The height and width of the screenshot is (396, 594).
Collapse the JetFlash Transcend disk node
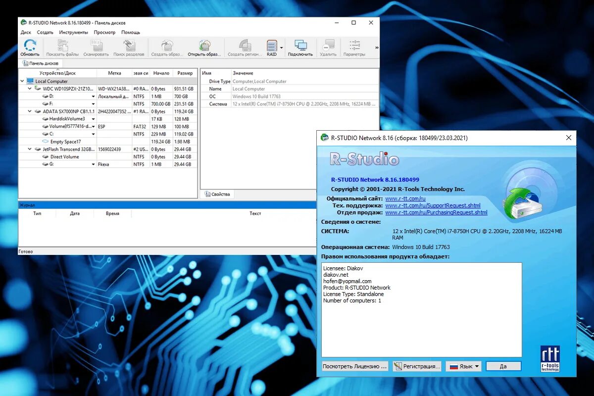(30, 149)
